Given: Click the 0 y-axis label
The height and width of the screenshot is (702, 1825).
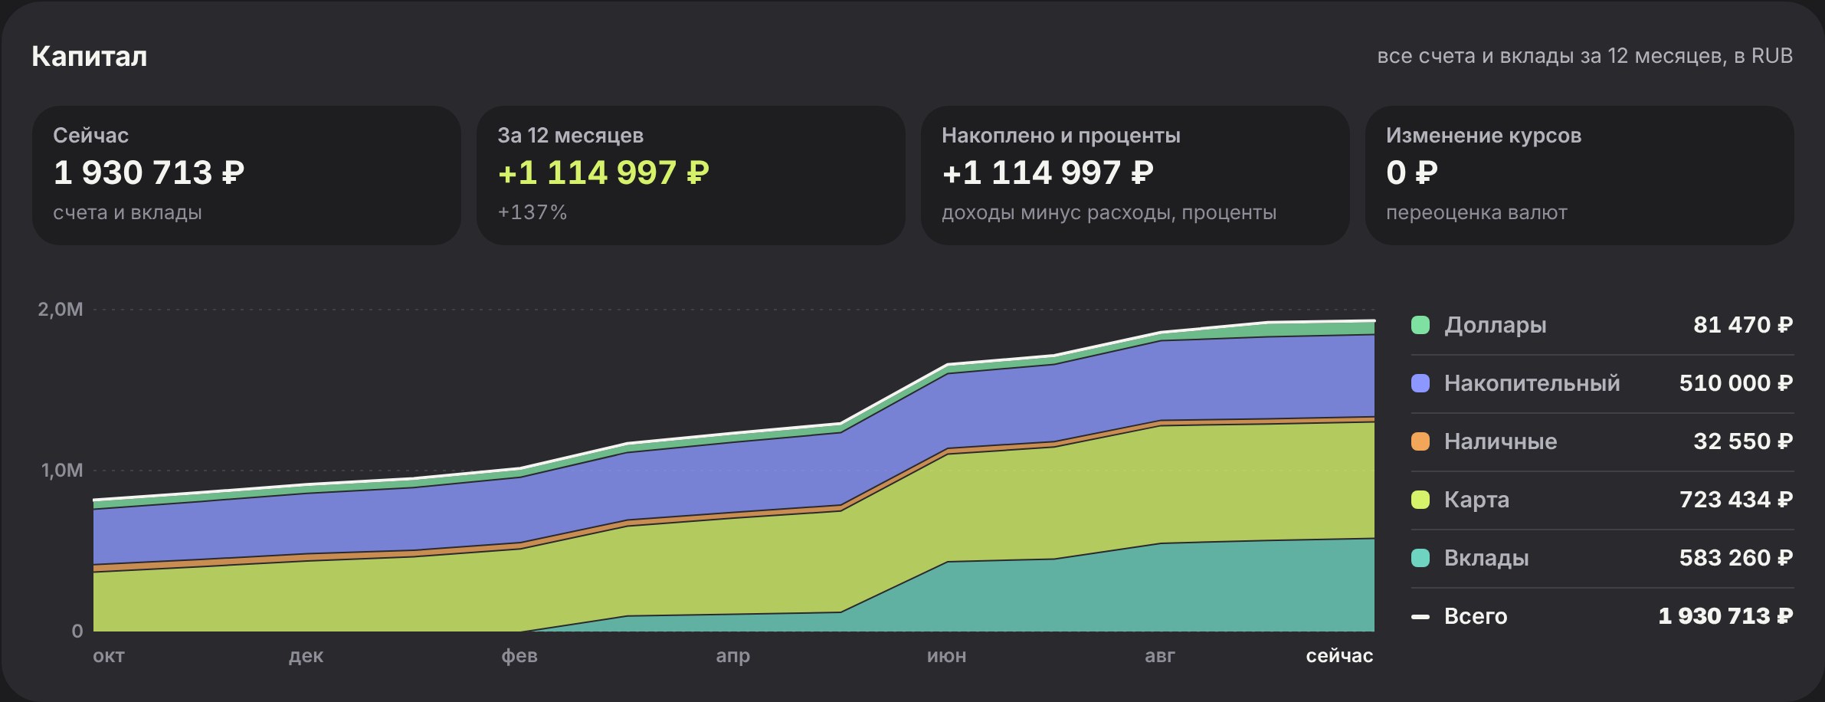Looking at the screenshot, I should pyautogui.click(x=77, y=631).
